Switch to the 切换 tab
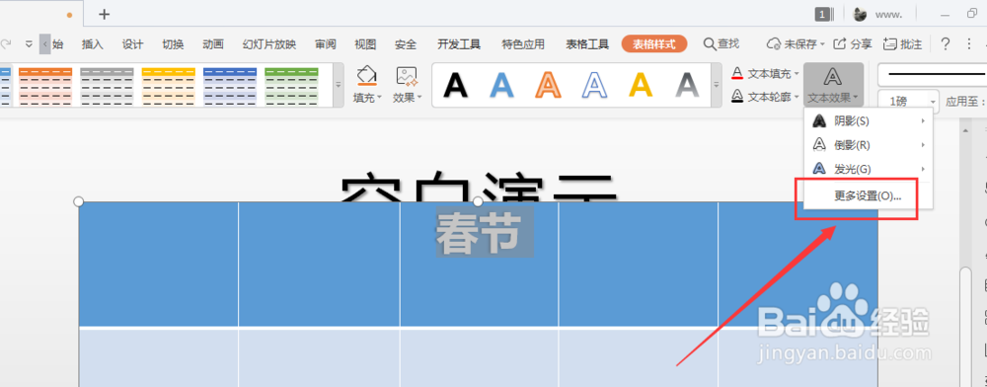 [x=173, y=44]
